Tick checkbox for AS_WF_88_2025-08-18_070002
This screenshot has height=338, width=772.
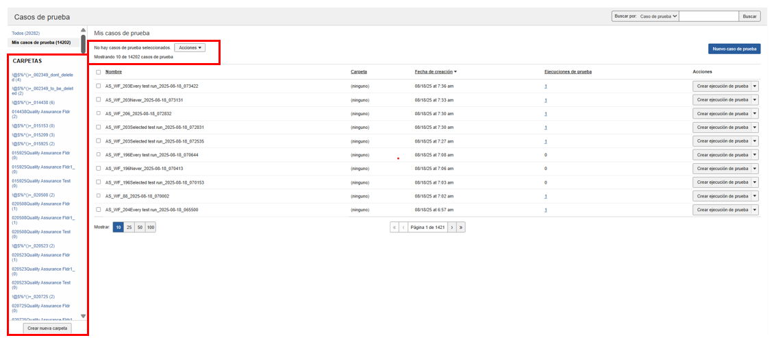(99, 195)
